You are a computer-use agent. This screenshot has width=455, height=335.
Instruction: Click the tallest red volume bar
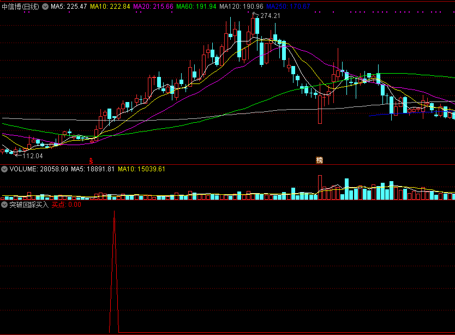click(320, 187)
